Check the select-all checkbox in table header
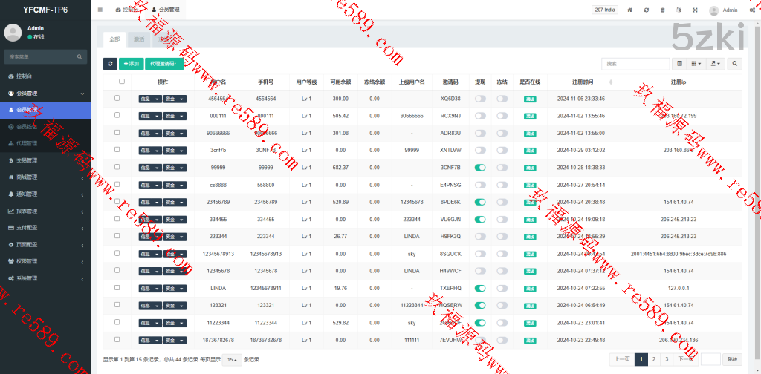761x374 pixels. (x=122, y=82)
